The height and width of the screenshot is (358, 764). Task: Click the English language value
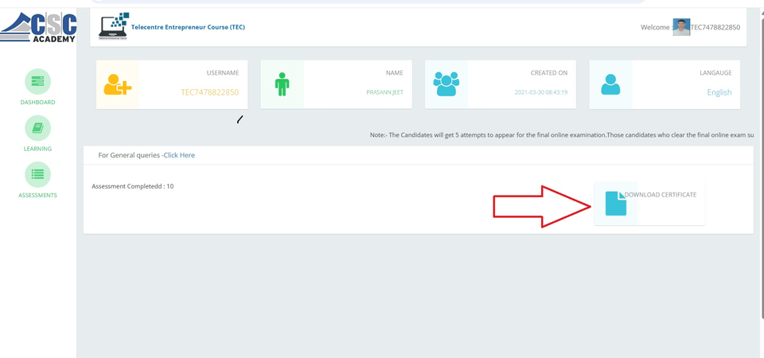[x=719, y=92]
